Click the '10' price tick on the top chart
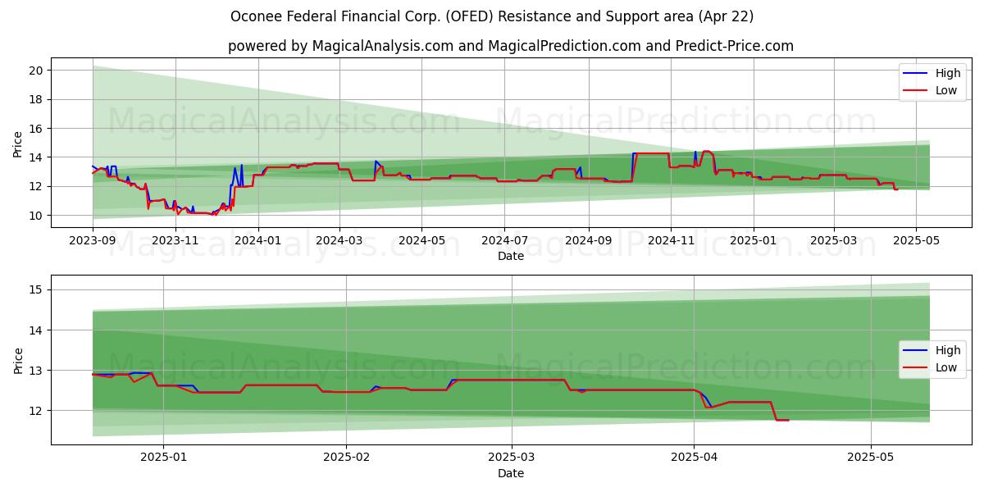This screenshot has height=492, width=984. pyautogui.click(x=35, y=216)
